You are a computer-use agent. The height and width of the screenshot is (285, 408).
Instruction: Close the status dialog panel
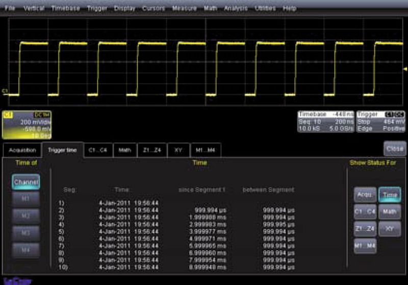pos(394,149)
